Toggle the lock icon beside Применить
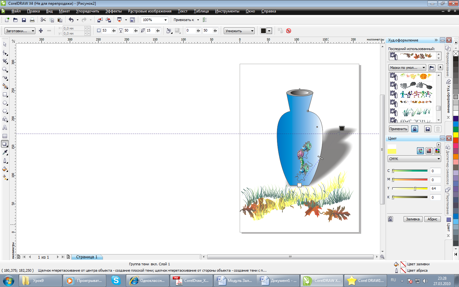Screen dimensions: 459x287 (414, 129)
